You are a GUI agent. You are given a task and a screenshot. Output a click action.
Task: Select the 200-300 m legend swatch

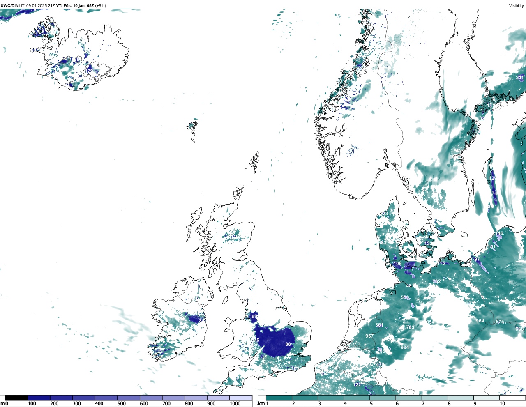tap(61, 398)
